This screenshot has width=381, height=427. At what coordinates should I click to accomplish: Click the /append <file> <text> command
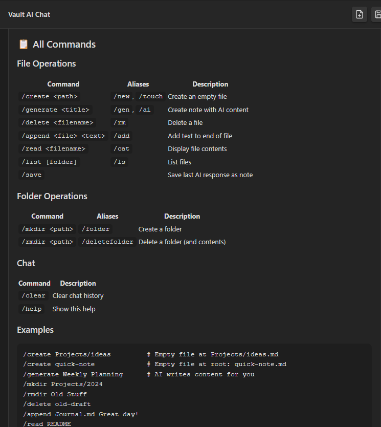pos(63,136)
